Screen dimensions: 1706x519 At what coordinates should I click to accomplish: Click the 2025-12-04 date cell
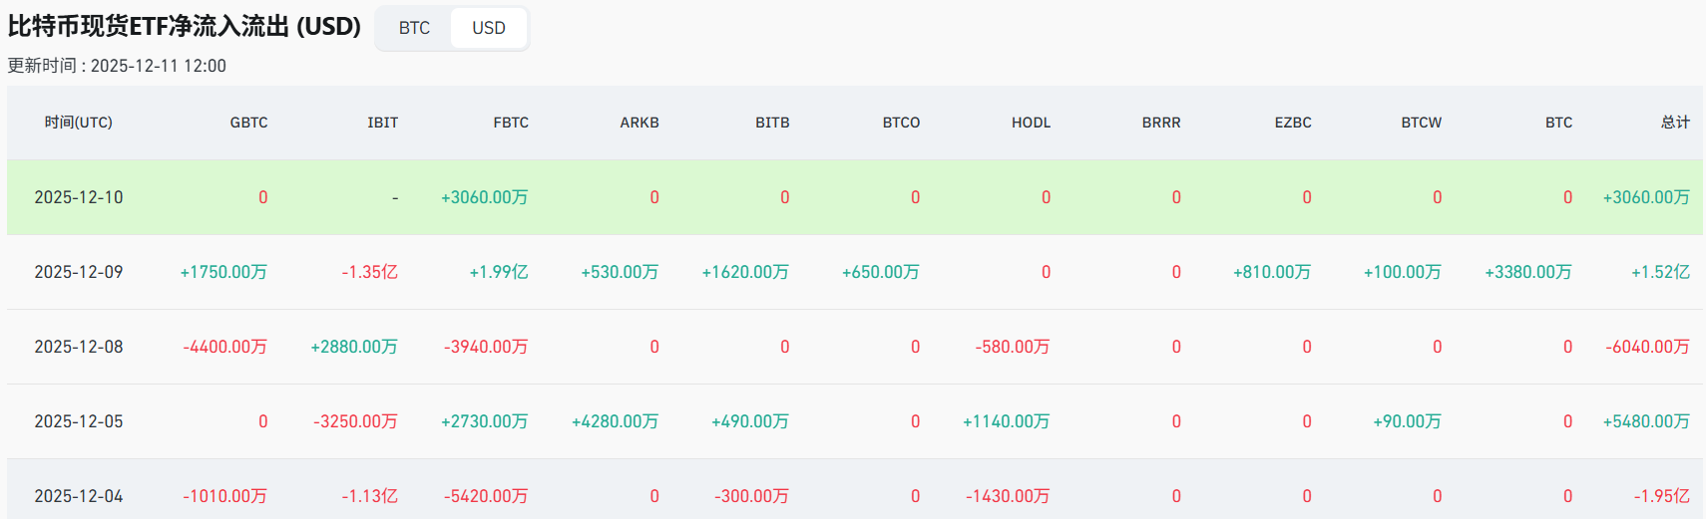pyautogui.click(x=79, y=496)
